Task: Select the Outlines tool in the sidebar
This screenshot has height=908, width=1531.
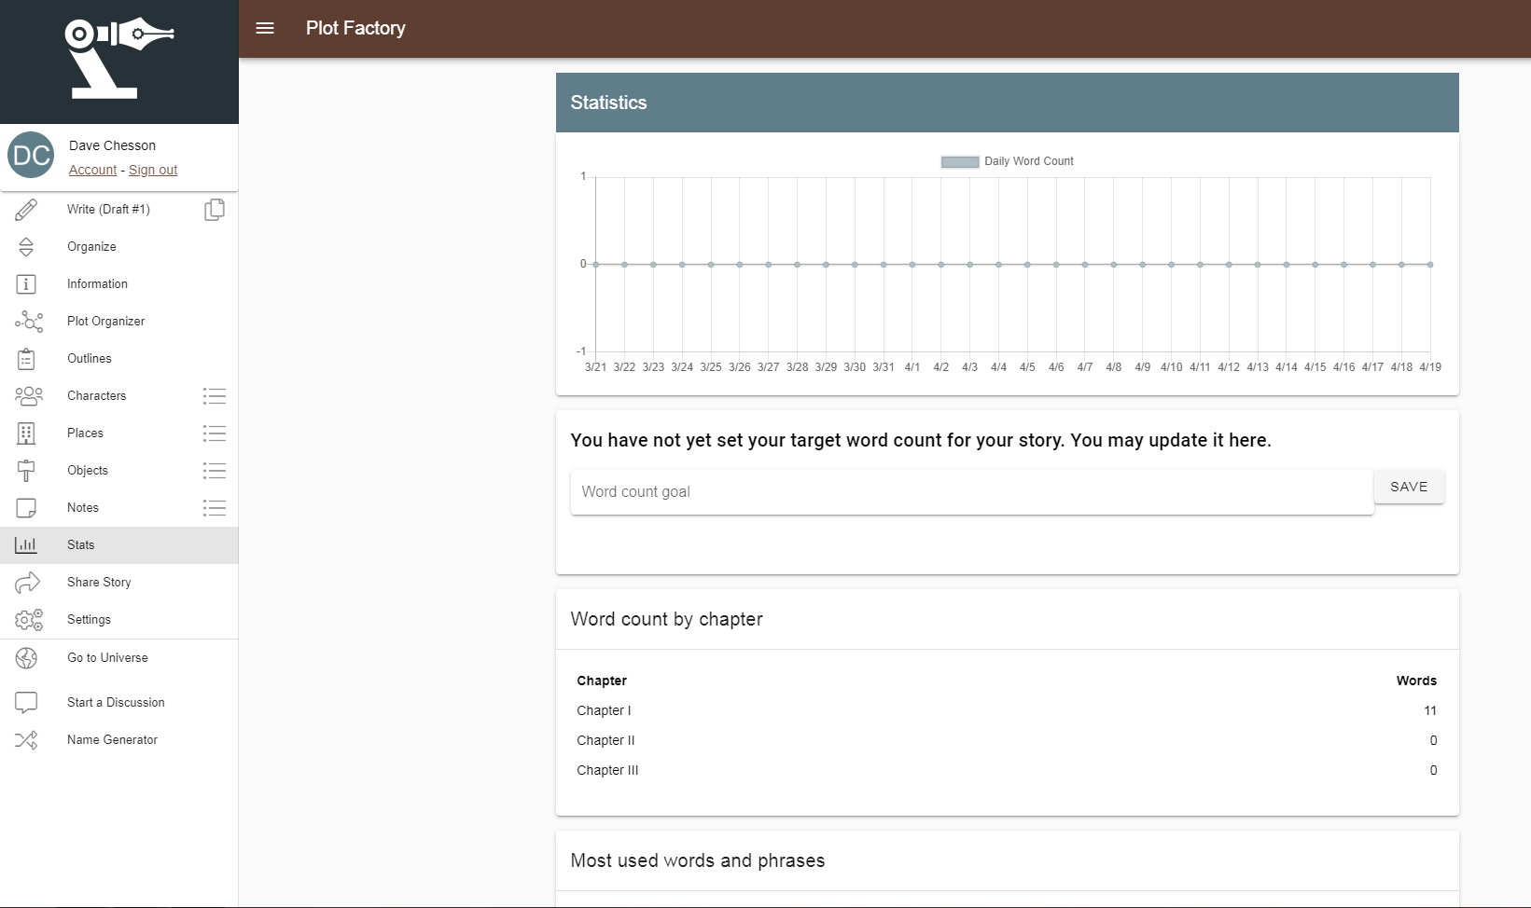Action: [x=89, y=358]
